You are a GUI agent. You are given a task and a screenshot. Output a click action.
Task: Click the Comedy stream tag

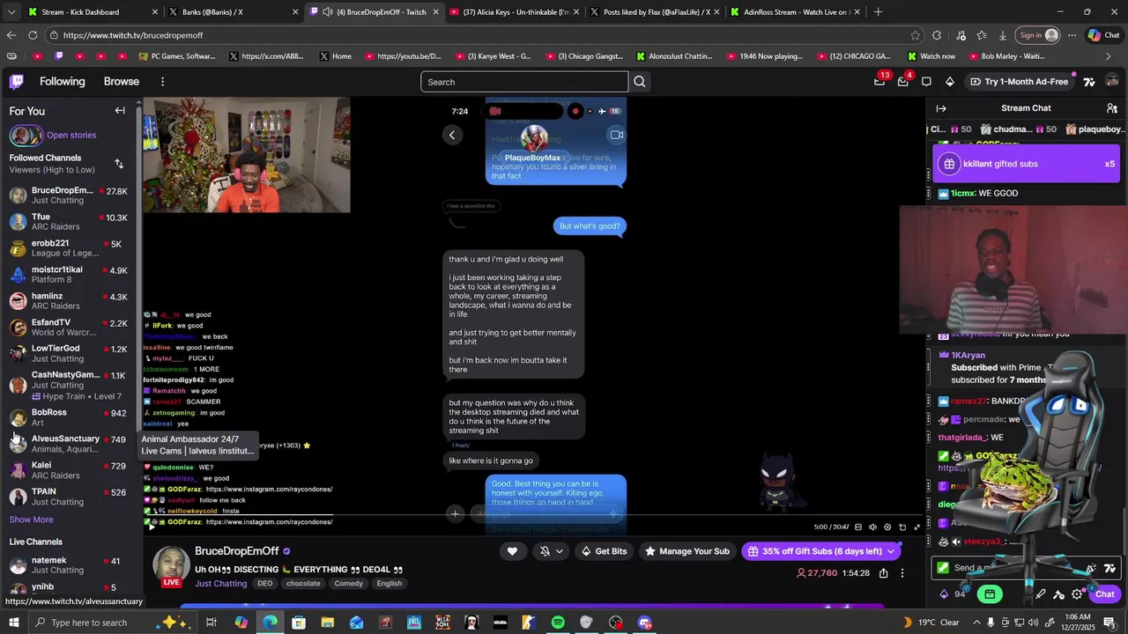pyautogui.click(x=349, y=584)
